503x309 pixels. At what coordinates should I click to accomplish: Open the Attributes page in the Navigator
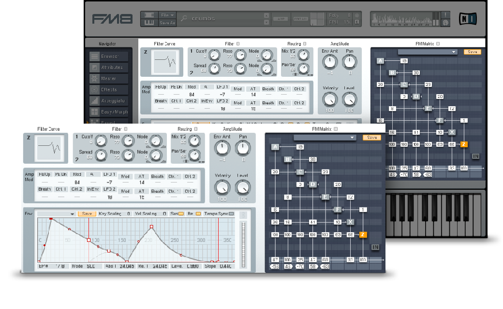pos(109,68)
